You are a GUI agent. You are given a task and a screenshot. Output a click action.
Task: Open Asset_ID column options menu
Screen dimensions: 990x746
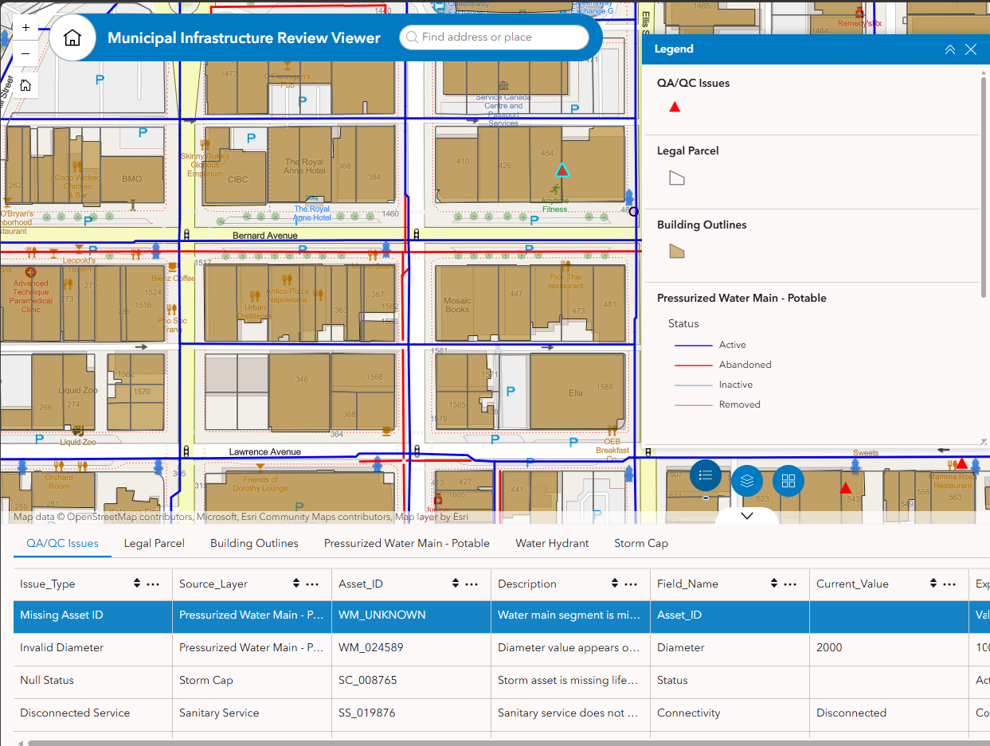[472, 584]
